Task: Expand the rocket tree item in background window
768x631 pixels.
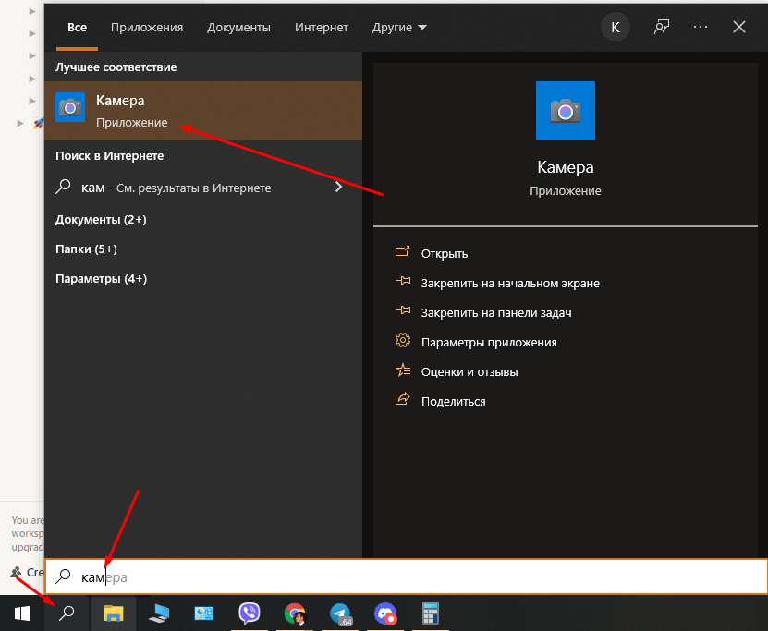Action: point(20,123)
